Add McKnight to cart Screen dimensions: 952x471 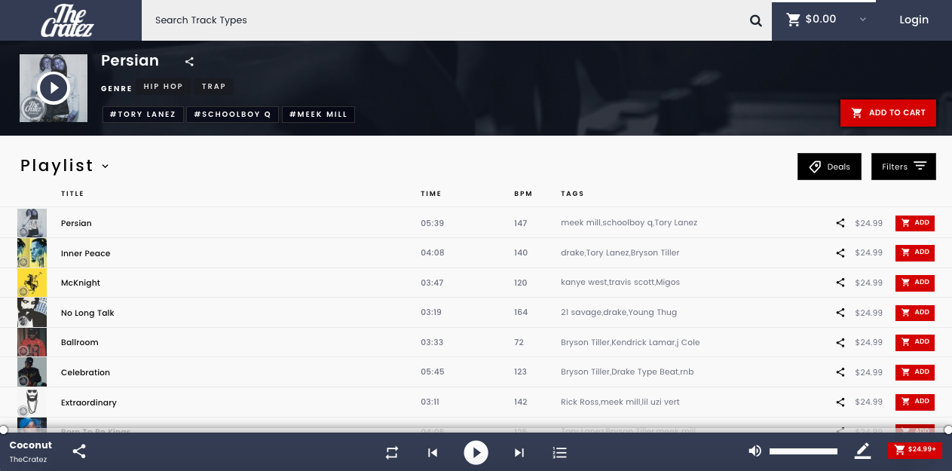tap(915, 283)
